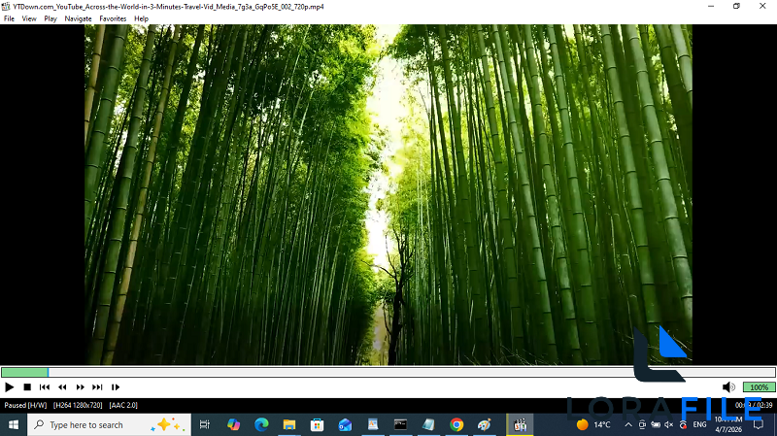Open the View menu

coord(29,18)
